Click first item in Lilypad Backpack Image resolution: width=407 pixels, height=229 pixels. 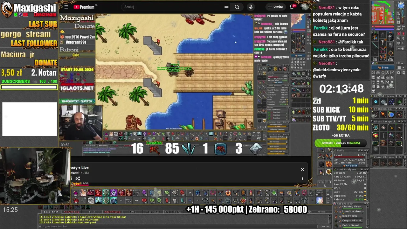[376, 102]
